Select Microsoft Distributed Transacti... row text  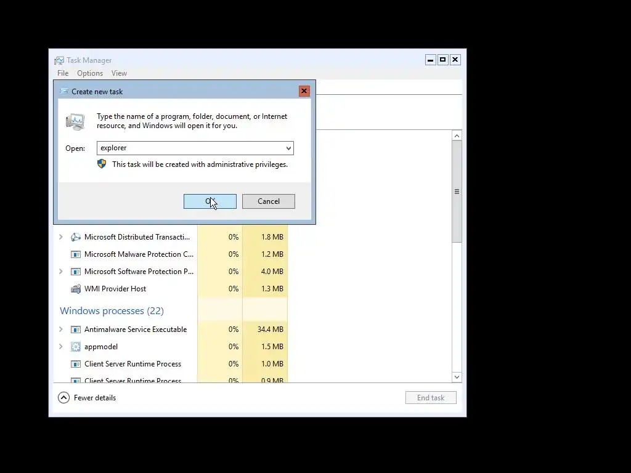coord(137,237)
